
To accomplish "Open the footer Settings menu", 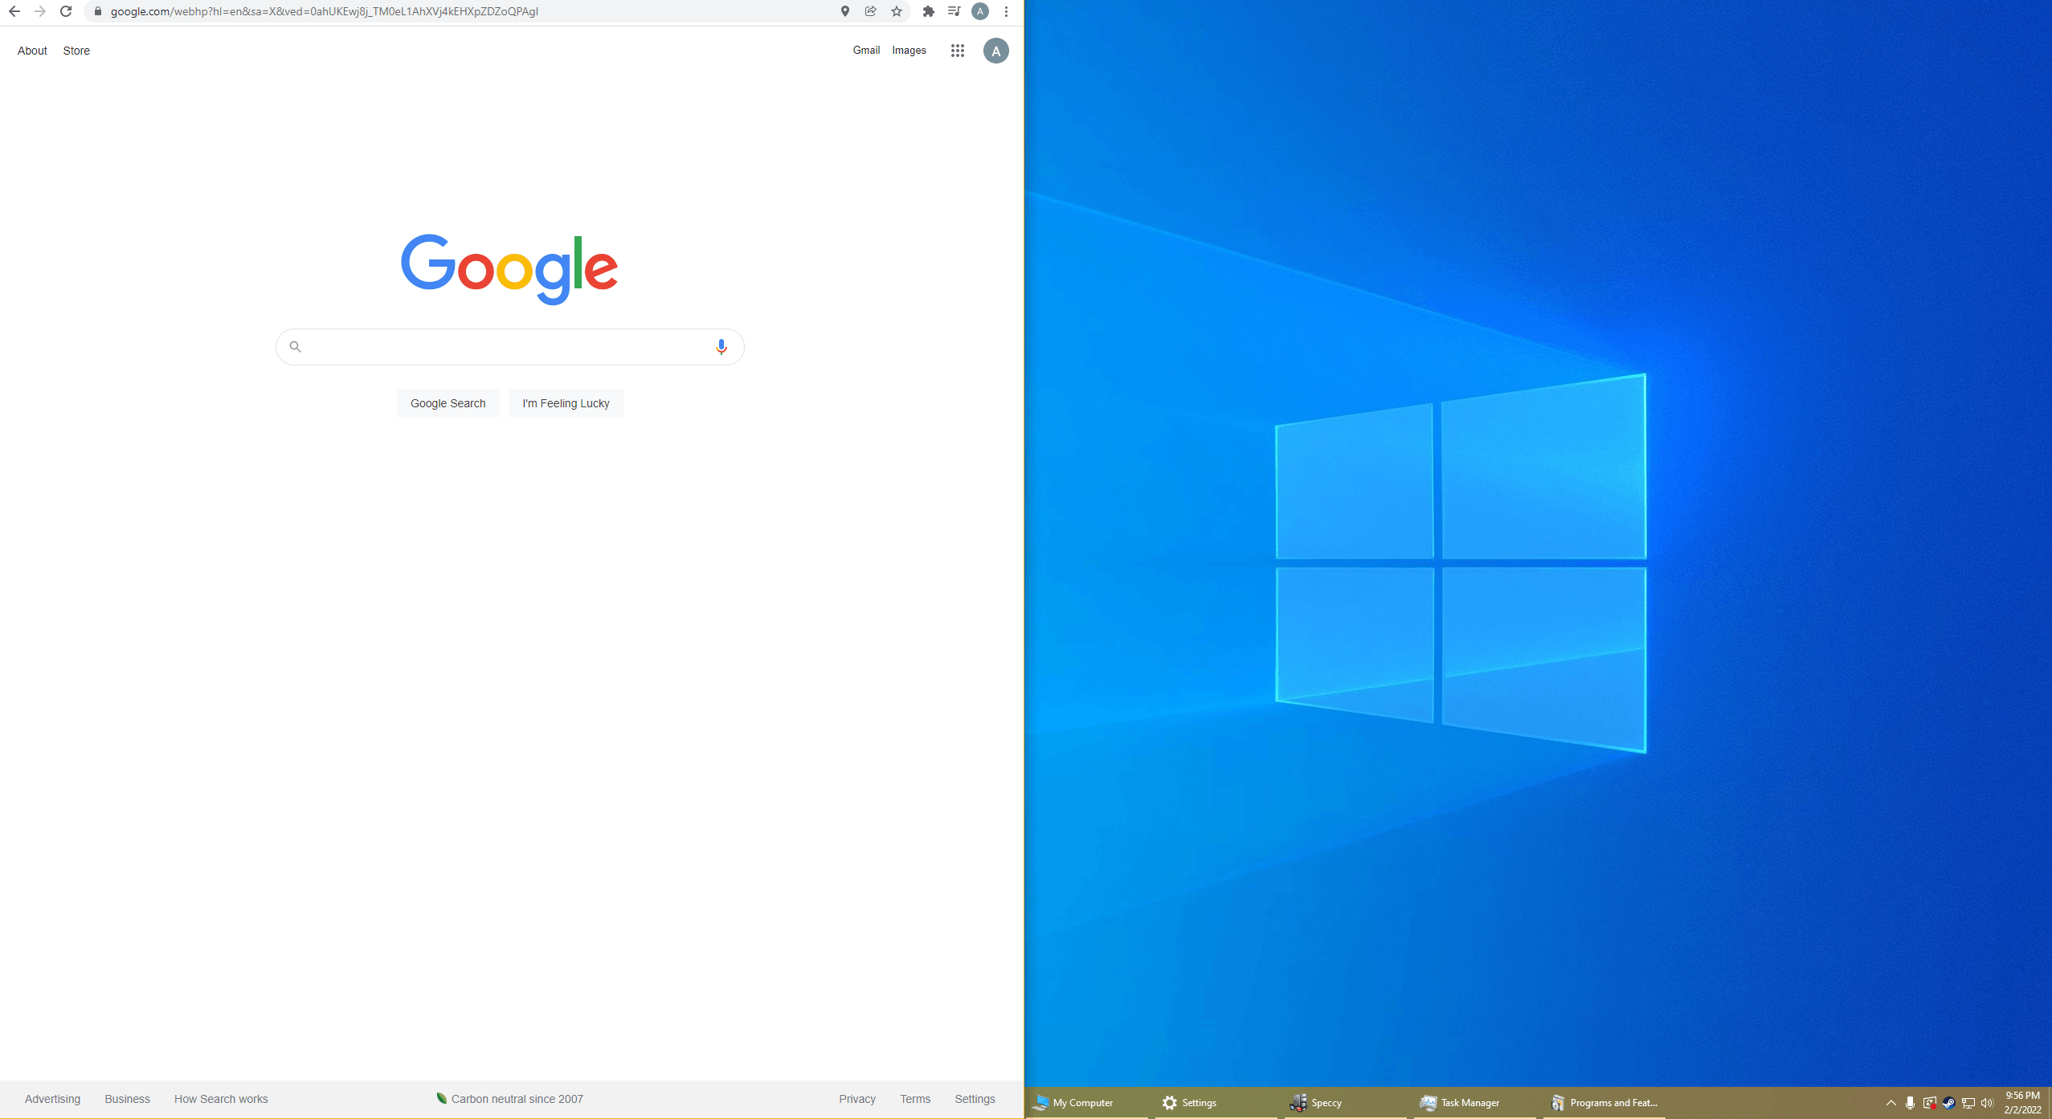I will (974, 1099).
